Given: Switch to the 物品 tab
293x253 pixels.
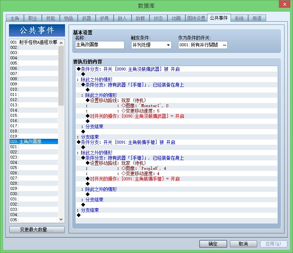Looking at the screenshot, I should point(69,18).
